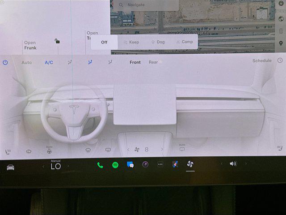Toggle front windshield defrost

pyautogui.click(x=88, y=150)
